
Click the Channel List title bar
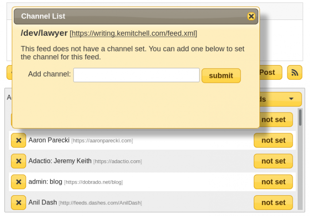133,16
